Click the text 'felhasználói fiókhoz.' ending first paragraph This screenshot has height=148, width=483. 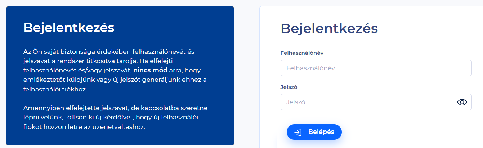(x=55, y=89)
